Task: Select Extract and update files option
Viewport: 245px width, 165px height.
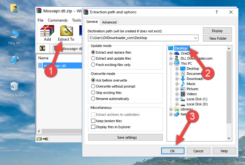Action: pyautogui.click(x=111, y=58)
